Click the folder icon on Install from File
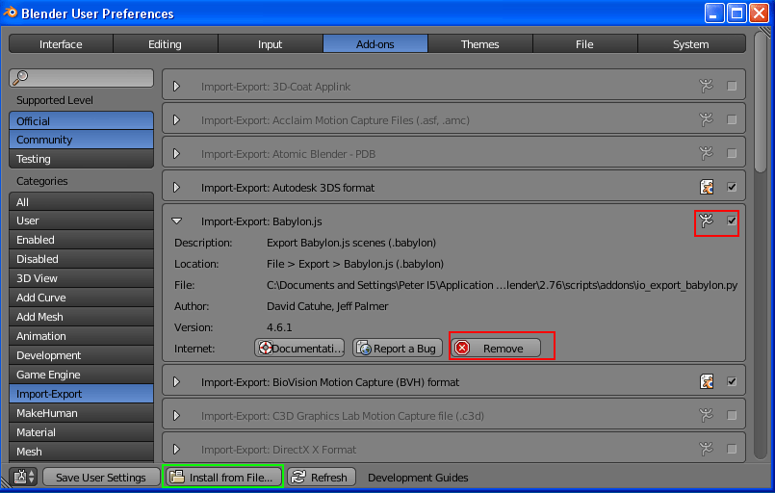Image resolution: width=775 pixels, height=493 pixels. coord(177,477)
